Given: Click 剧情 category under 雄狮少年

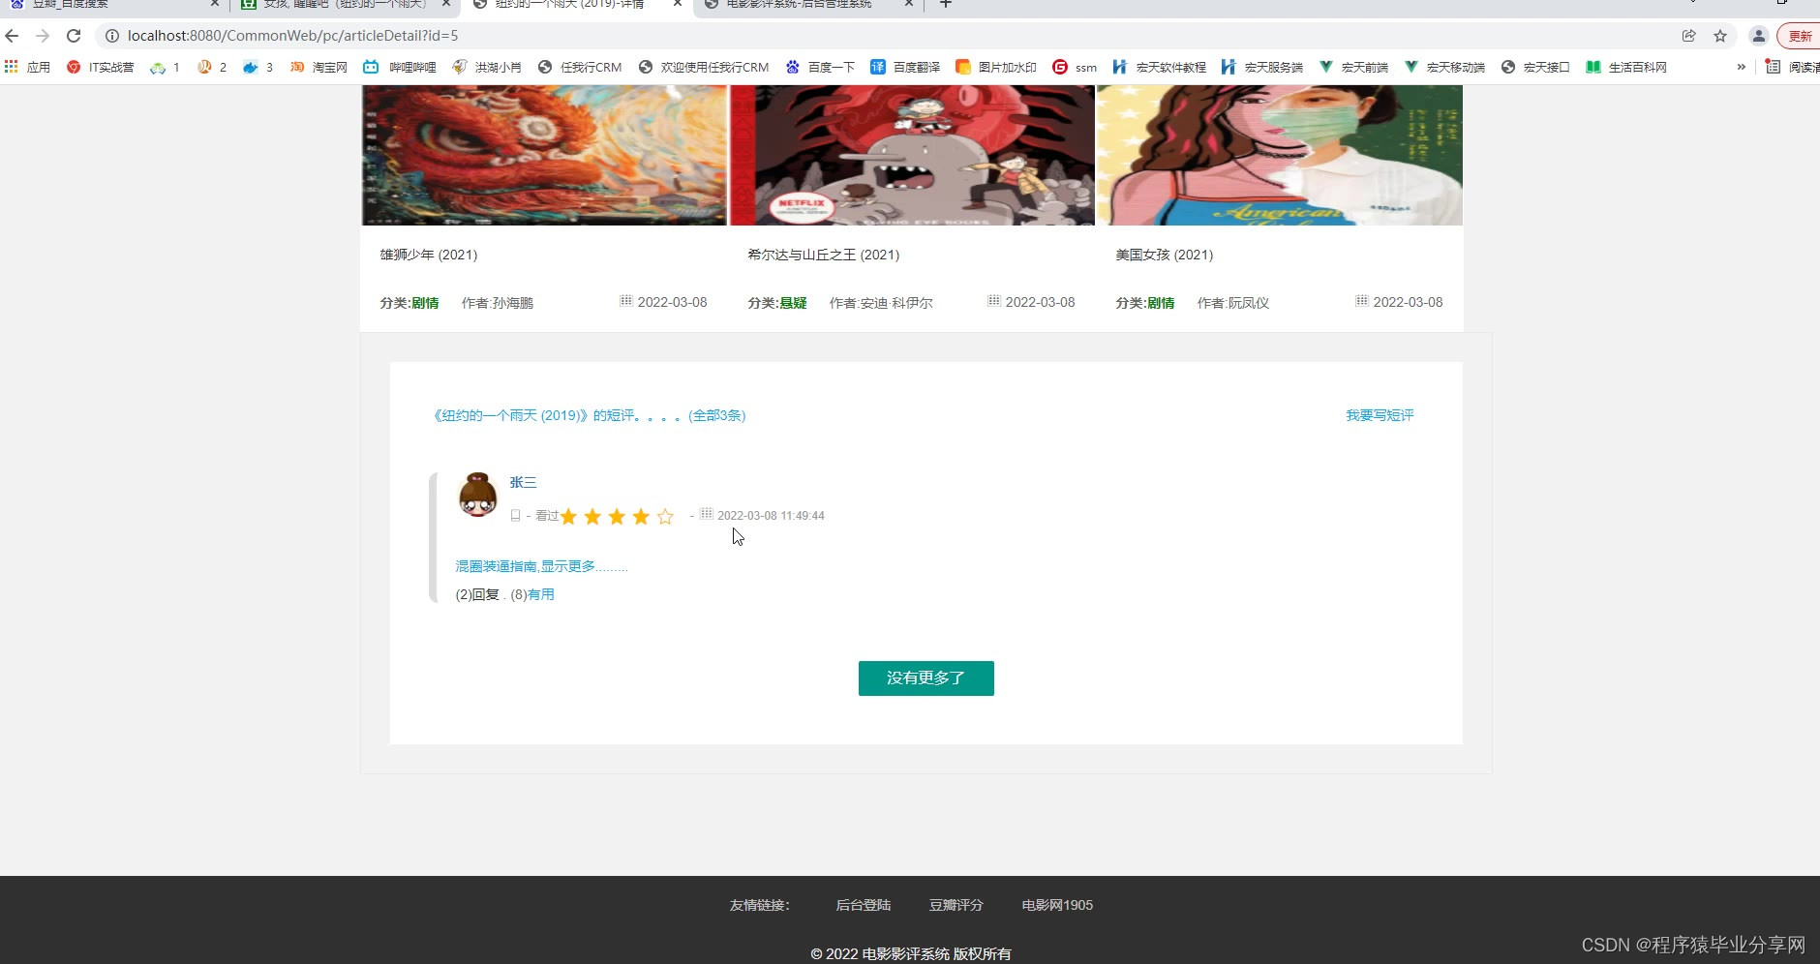Looking at the screenshot, I should click(426, 303).
